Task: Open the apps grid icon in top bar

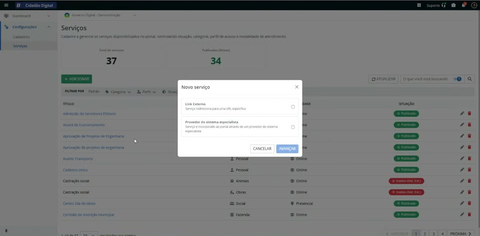Action: tap(419, 5)
